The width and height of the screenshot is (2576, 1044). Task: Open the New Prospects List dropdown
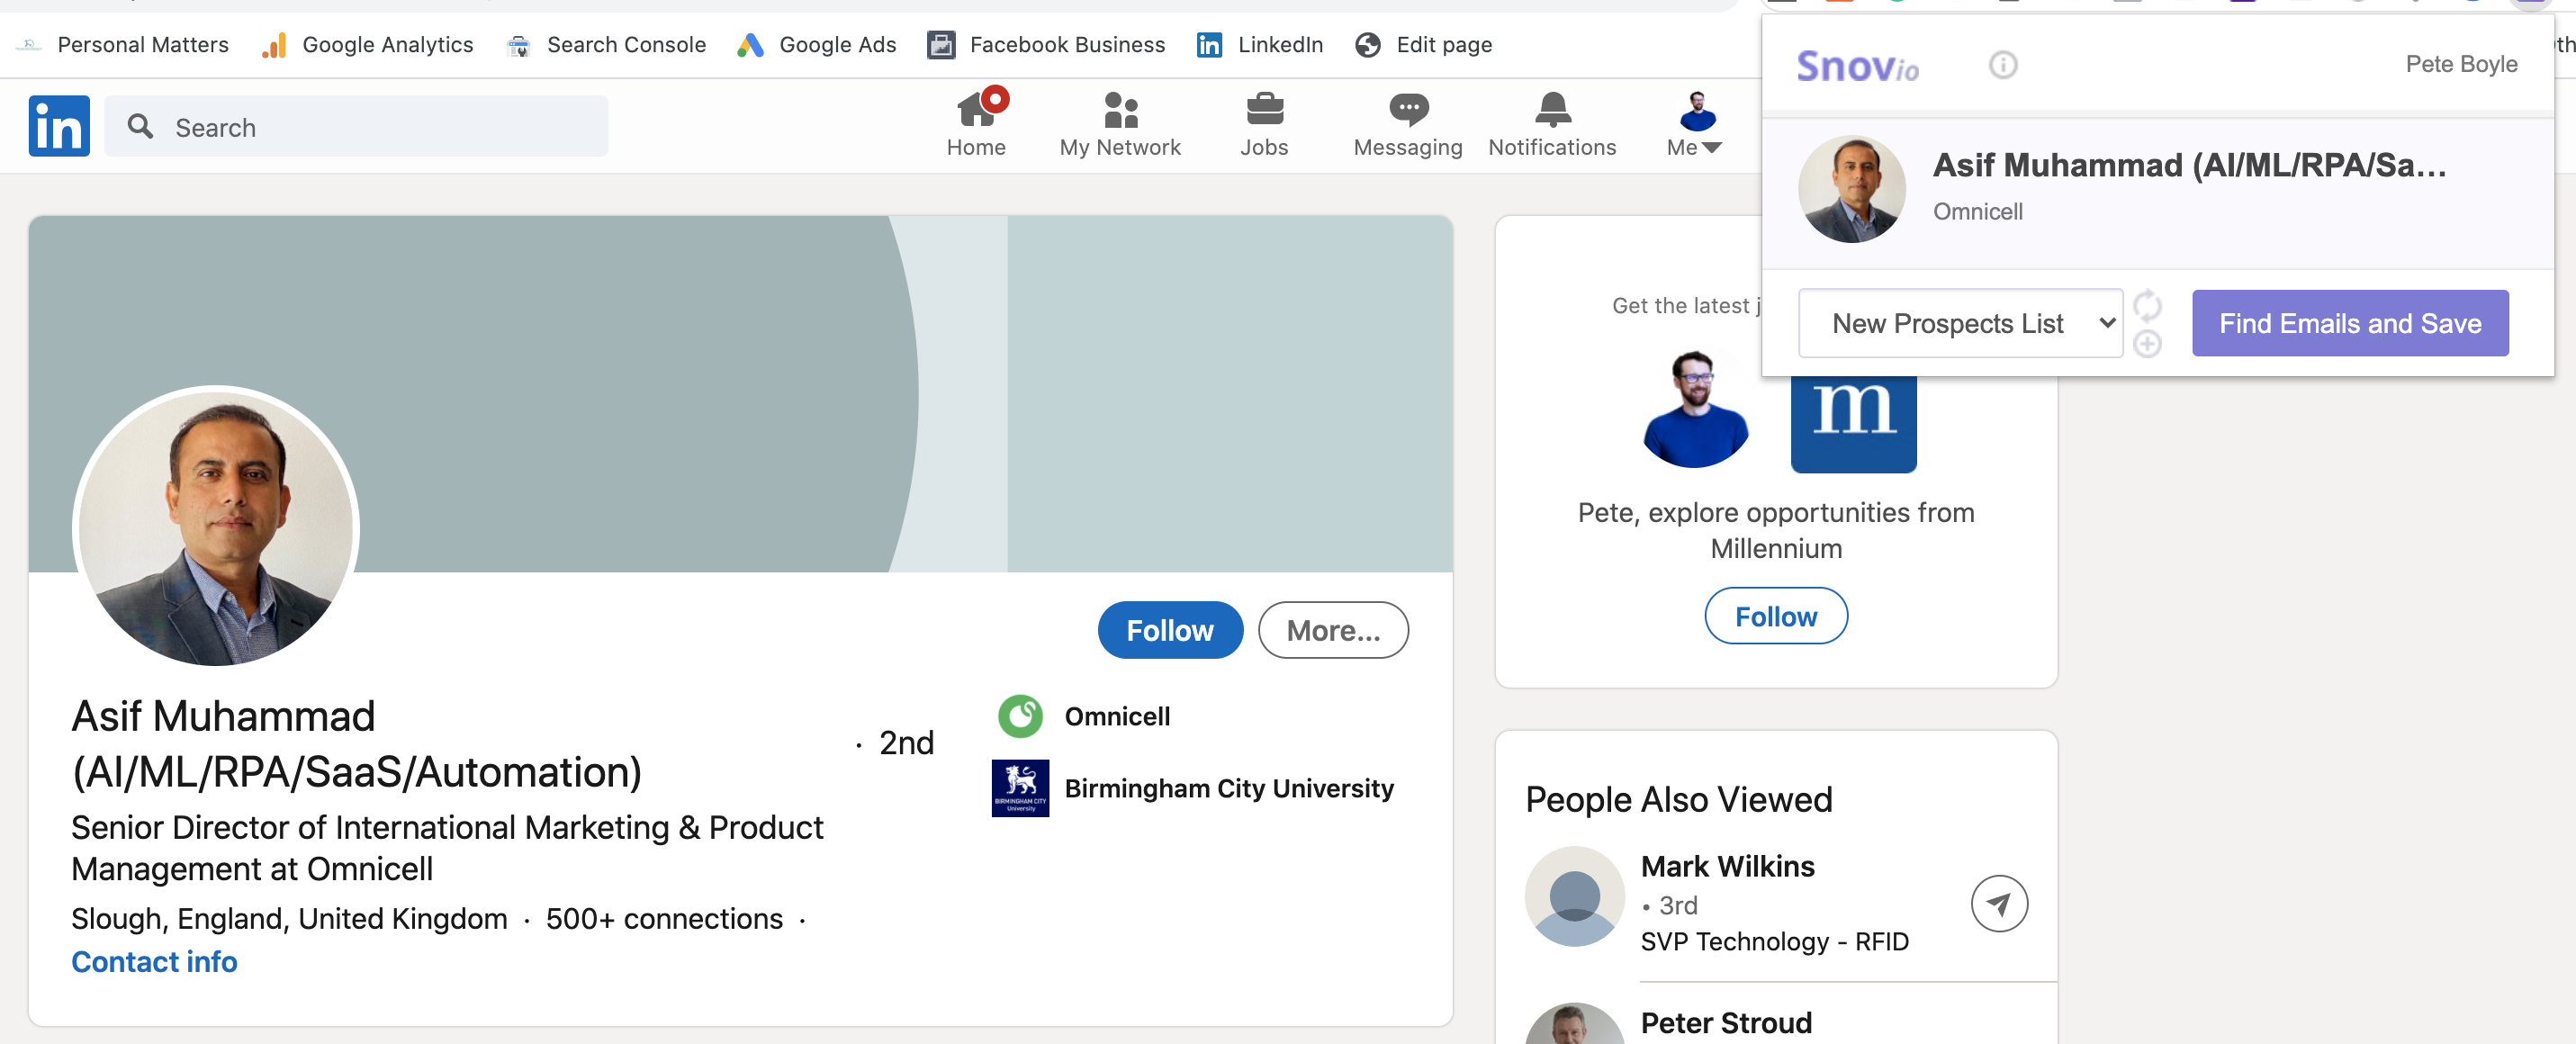1959,323
